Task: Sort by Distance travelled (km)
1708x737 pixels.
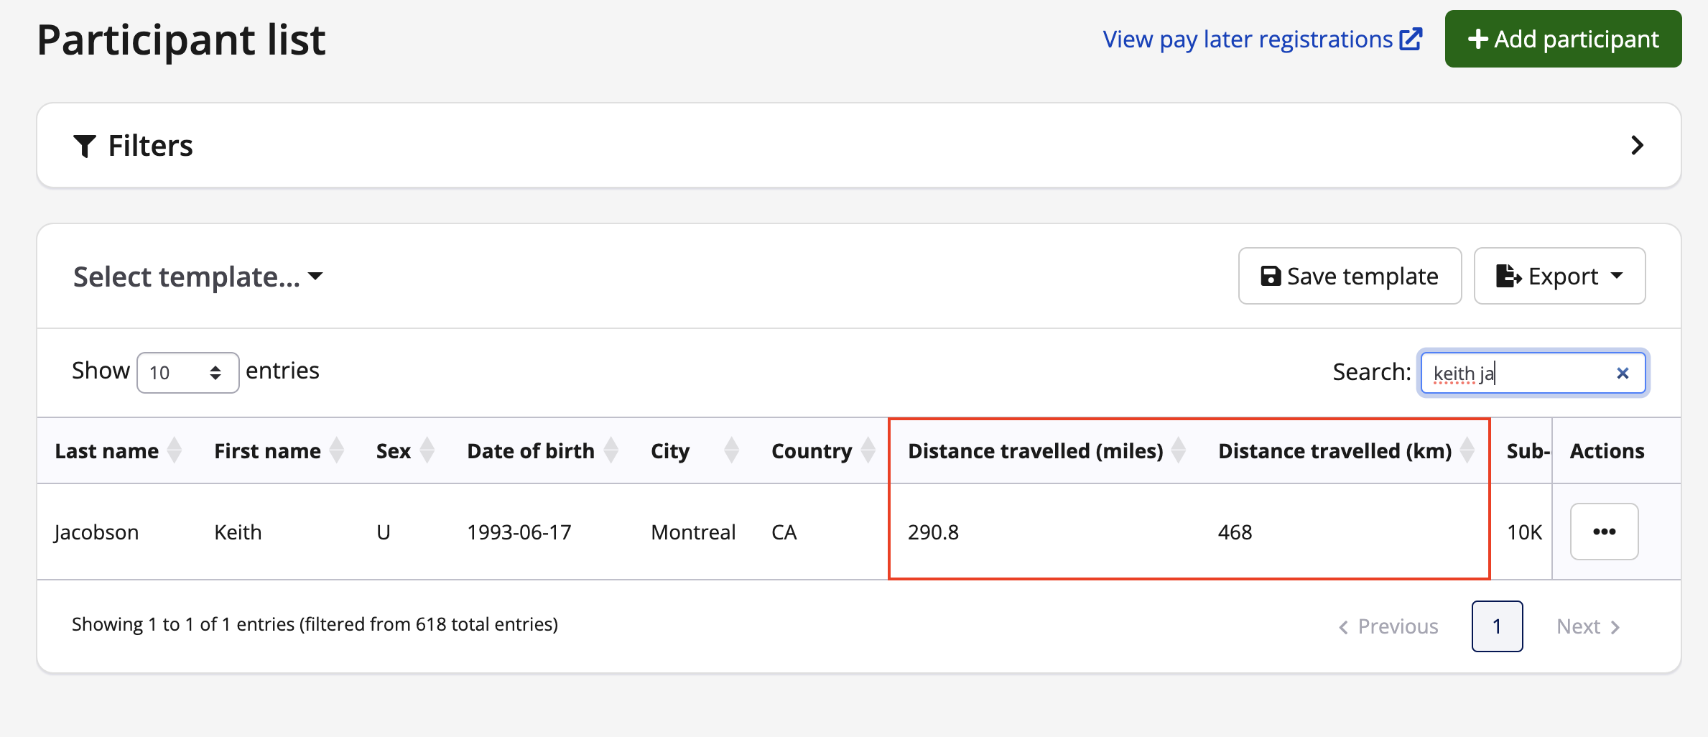Action: pyautogui.click(x=1467, y=450)
